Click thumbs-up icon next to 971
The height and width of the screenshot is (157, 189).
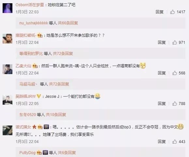tap(175, 42)
